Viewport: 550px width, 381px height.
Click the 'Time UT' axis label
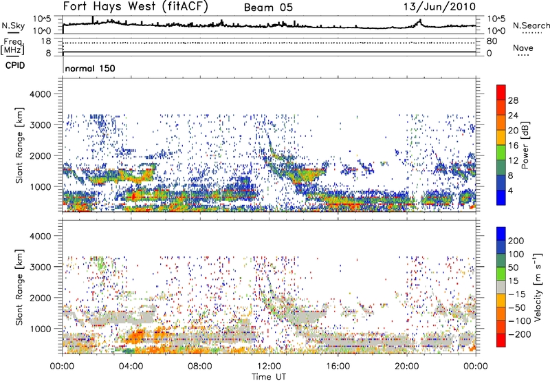click(269, 377)
